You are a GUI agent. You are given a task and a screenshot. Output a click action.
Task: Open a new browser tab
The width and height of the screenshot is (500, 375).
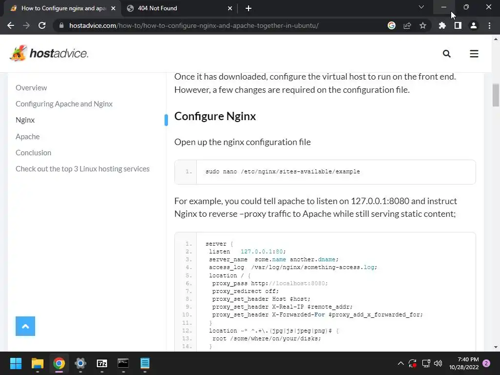tap(249, 8)
